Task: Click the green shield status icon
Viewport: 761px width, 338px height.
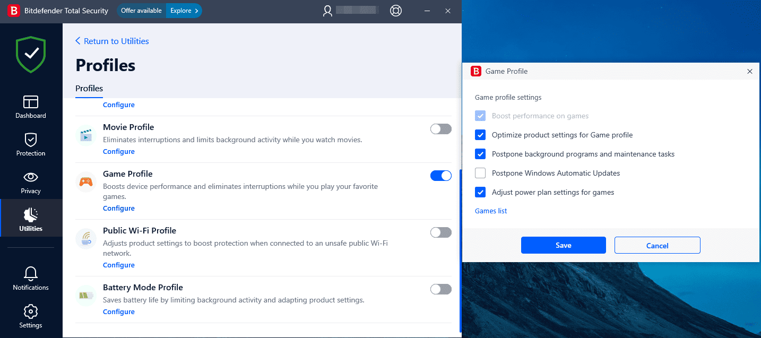Action: click(x=31, y=54)
